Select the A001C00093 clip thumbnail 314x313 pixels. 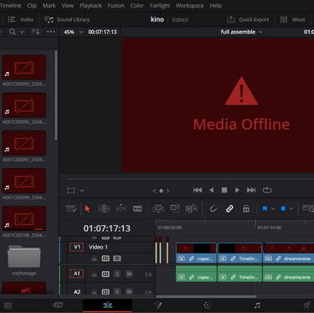24,68
